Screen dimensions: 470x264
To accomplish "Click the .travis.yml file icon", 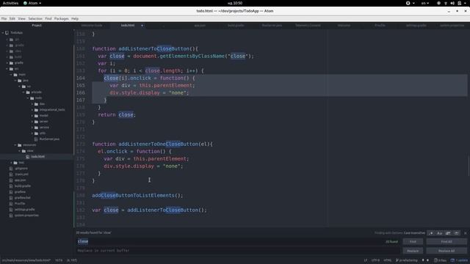I will click(11, 175).
